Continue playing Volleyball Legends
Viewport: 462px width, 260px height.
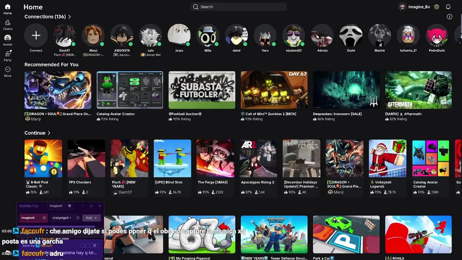388,159
